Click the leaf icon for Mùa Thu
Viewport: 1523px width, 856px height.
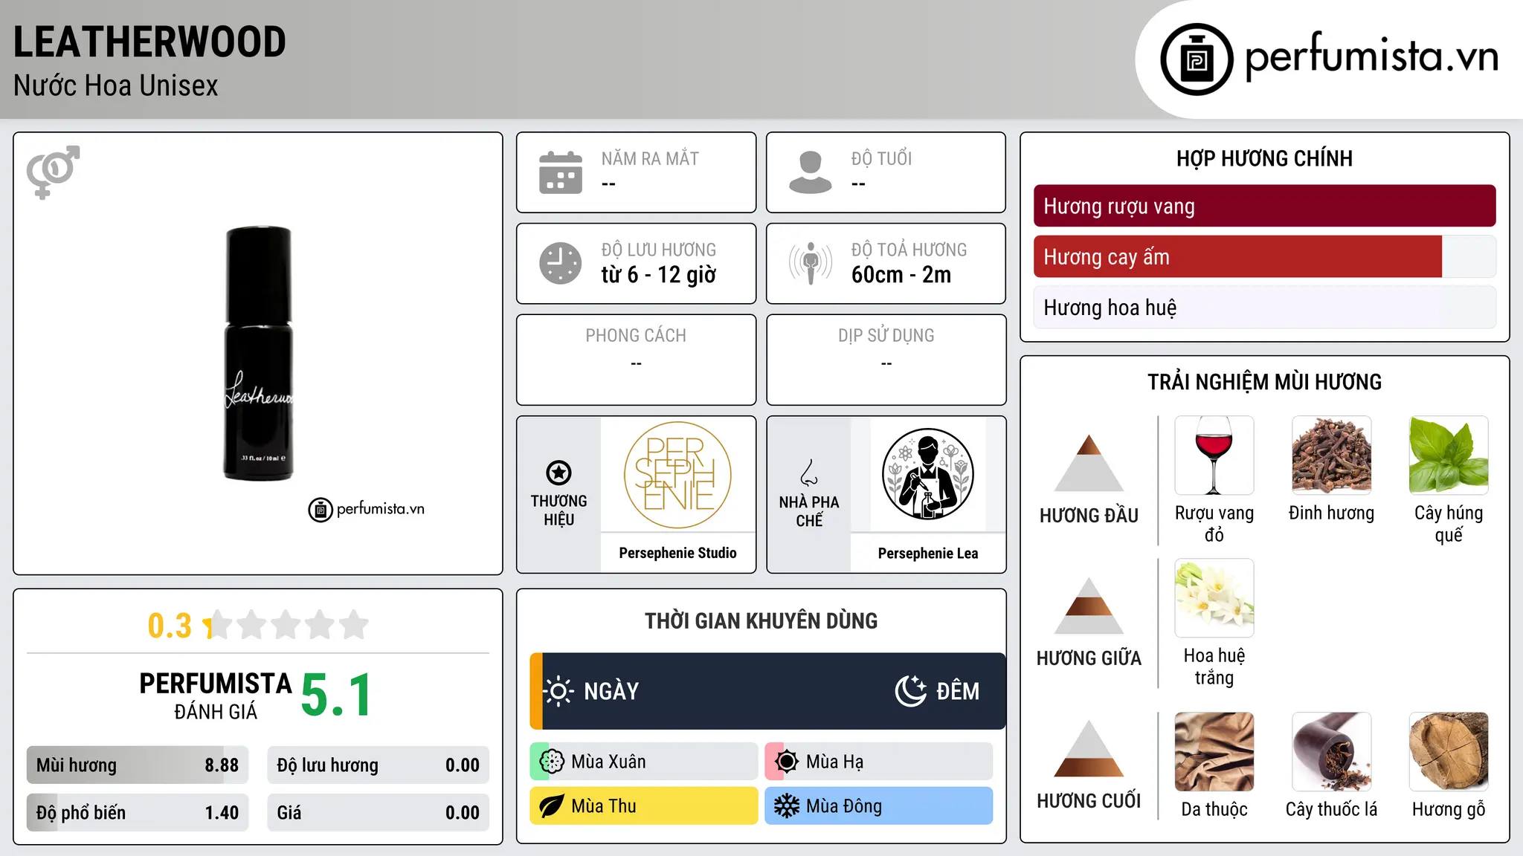tap(552, 806)
